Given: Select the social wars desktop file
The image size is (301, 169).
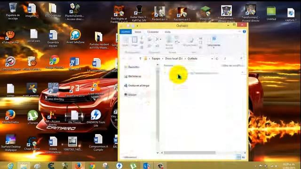Looking at the screenshot, I should (x=34, y=36).
